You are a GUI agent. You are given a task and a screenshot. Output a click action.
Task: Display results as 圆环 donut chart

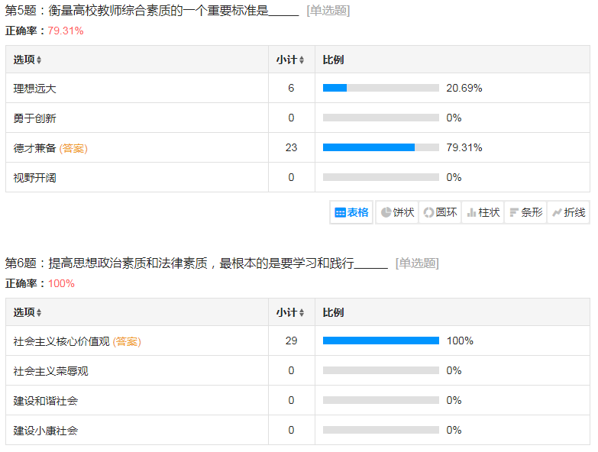point(440,212)
